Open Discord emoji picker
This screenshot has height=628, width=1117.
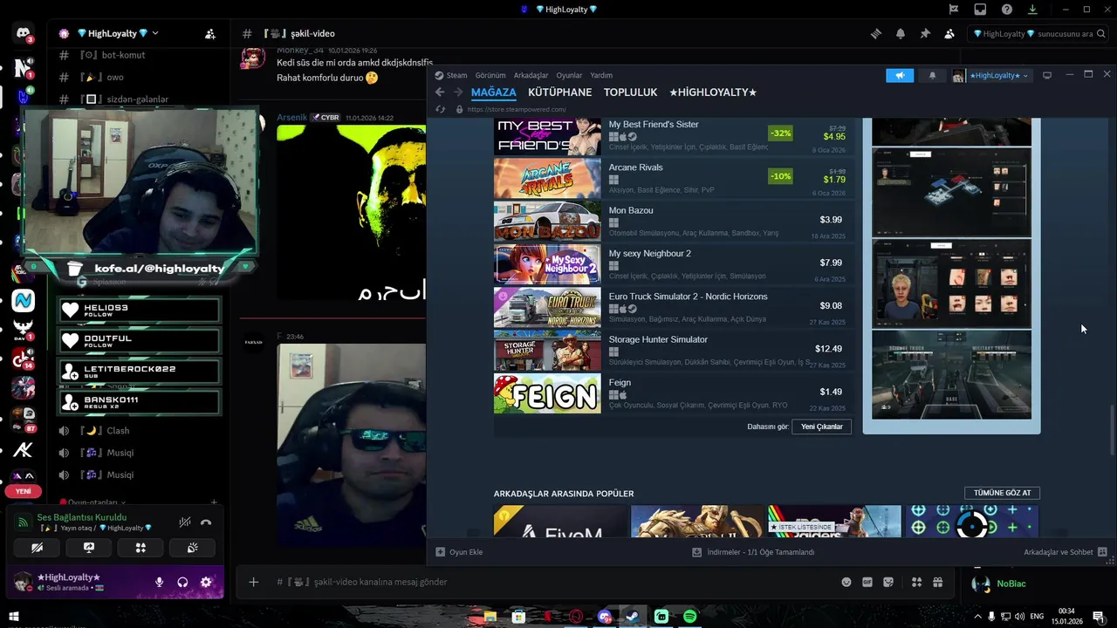[846, 582]
